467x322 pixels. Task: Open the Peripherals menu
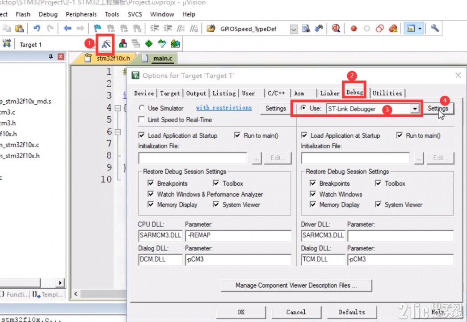click(81, 14)
